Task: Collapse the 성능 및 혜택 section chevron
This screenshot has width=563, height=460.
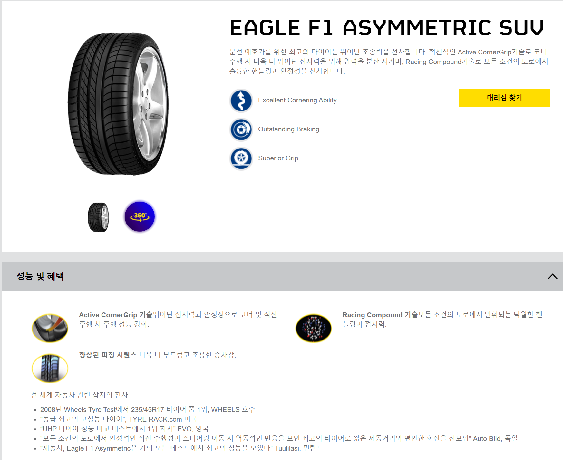Action: pyautogui.click(x=552, y=276)
